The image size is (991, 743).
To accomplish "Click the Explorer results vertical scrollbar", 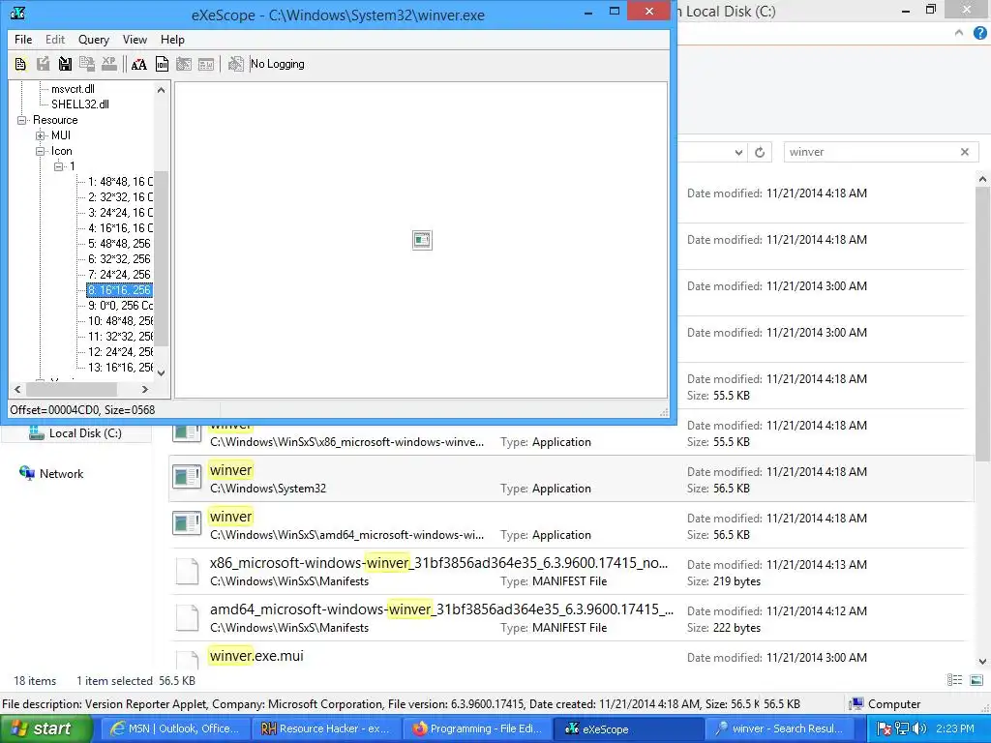I will (x=982, y=325).
